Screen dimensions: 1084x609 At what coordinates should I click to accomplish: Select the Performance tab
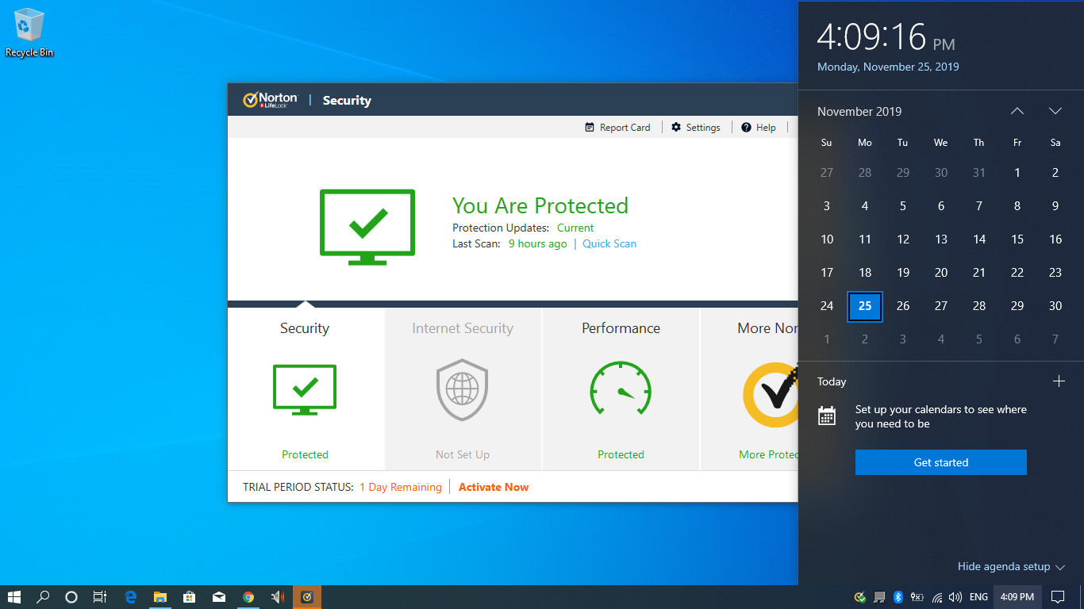[621, 389]
